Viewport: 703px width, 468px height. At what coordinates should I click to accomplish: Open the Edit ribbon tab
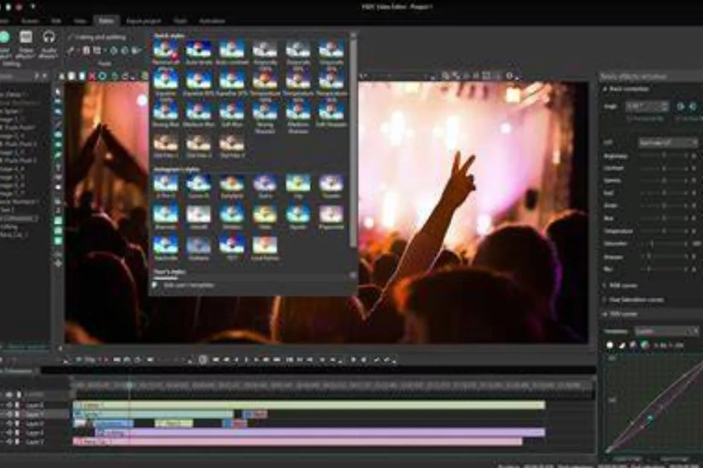coord(56,21)
